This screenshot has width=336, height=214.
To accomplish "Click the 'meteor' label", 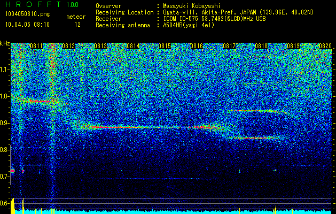I will click(76, 17).
